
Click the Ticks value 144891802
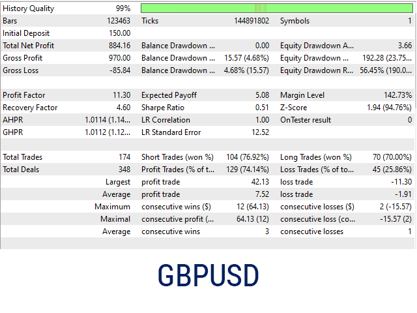[252, 21]
